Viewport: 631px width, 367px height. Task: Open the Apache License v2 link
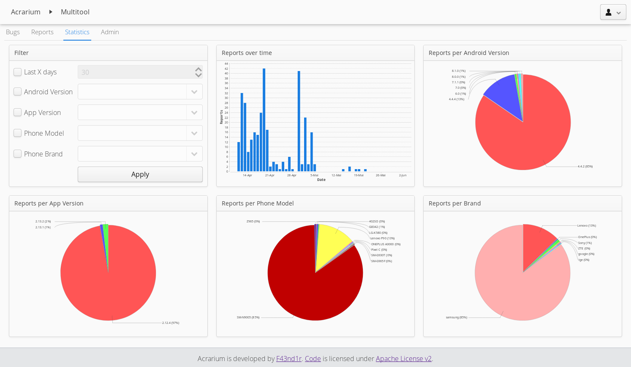[404, 359]
